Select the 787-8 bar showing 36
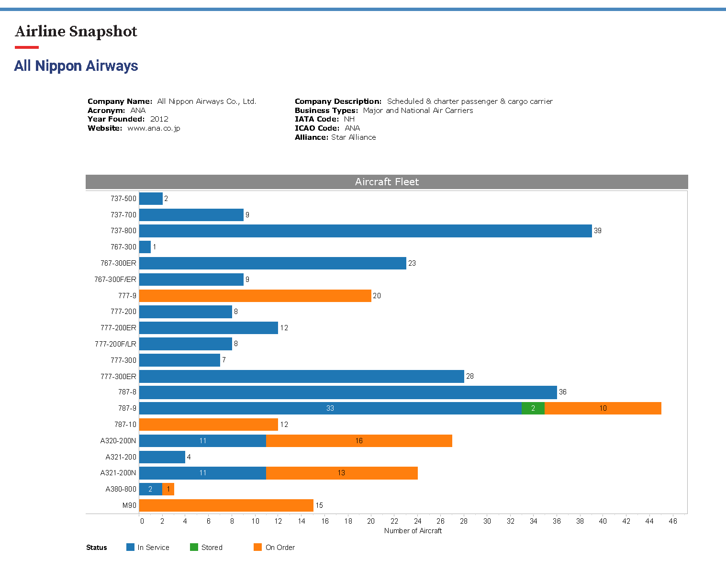 tap(348, 392)
